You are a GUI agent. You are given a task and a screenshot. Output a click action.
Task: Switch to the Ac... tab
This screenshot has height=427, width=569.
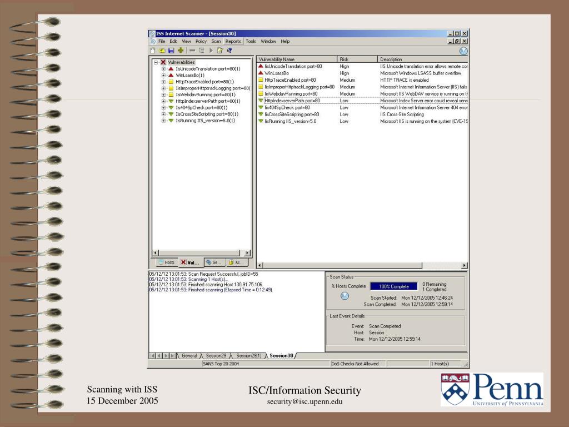237,262
